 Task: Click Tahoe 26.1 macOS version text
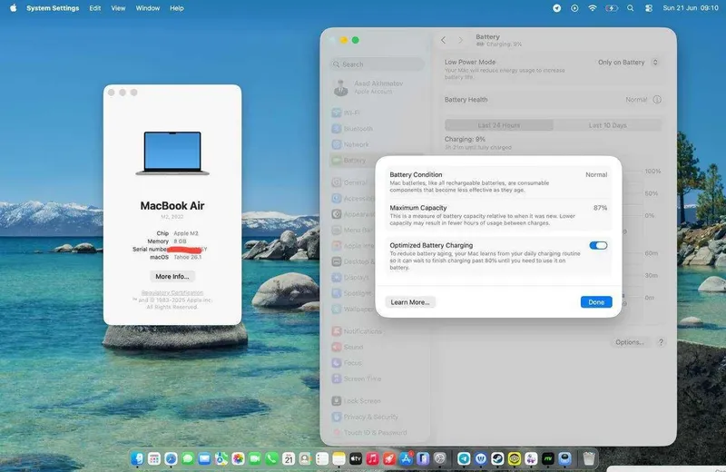click(x=188, y=257)
